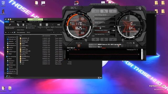Launch Kombustor with the K button
Viewport: 168px width, 94px height.
pyautogui.click(x=95, y=11)
